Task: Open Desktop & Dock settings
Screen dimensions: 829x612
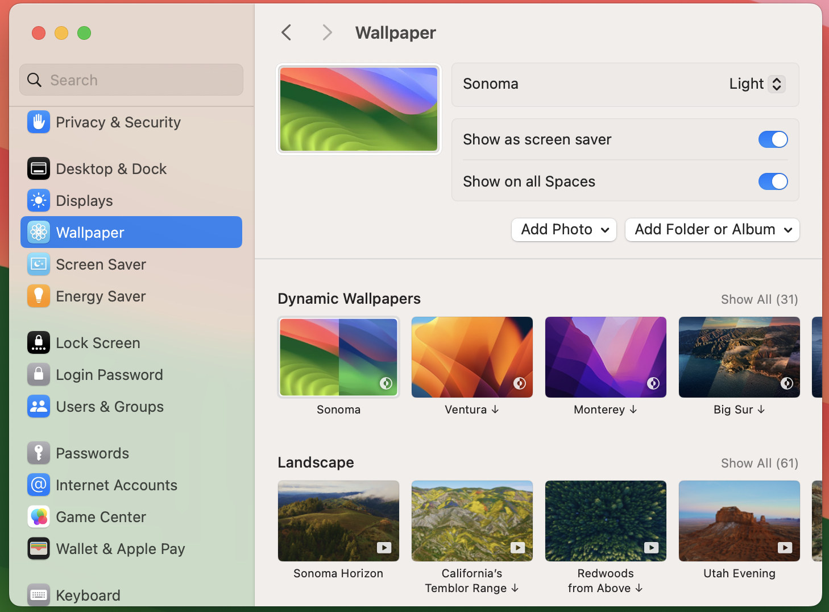Action: coord(131,169)
